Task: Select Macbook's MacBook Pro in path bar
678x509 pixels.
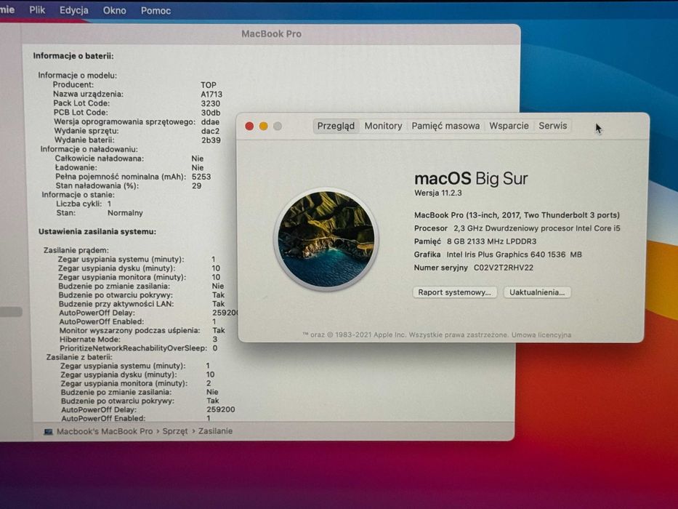Action: click(104, 431)
